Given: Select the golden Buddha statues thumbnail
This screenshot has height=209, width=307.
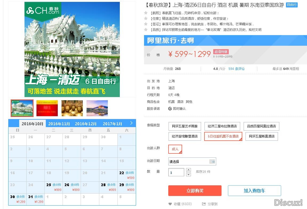Looking at the screenshot, I should click(72, 108).
